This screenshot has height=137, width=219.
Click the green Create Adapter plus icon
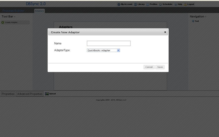3,22
